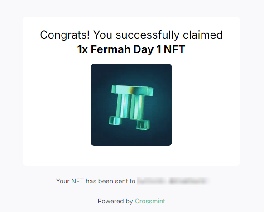This screenshot has width=264, height=212.
Task: Click the word Congrats! in the heading
Action: (65, 35)
